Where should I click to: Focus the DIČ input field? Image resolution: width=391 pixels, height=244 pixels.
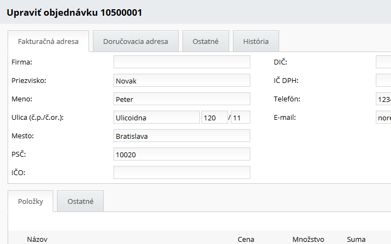click(383, 62)
